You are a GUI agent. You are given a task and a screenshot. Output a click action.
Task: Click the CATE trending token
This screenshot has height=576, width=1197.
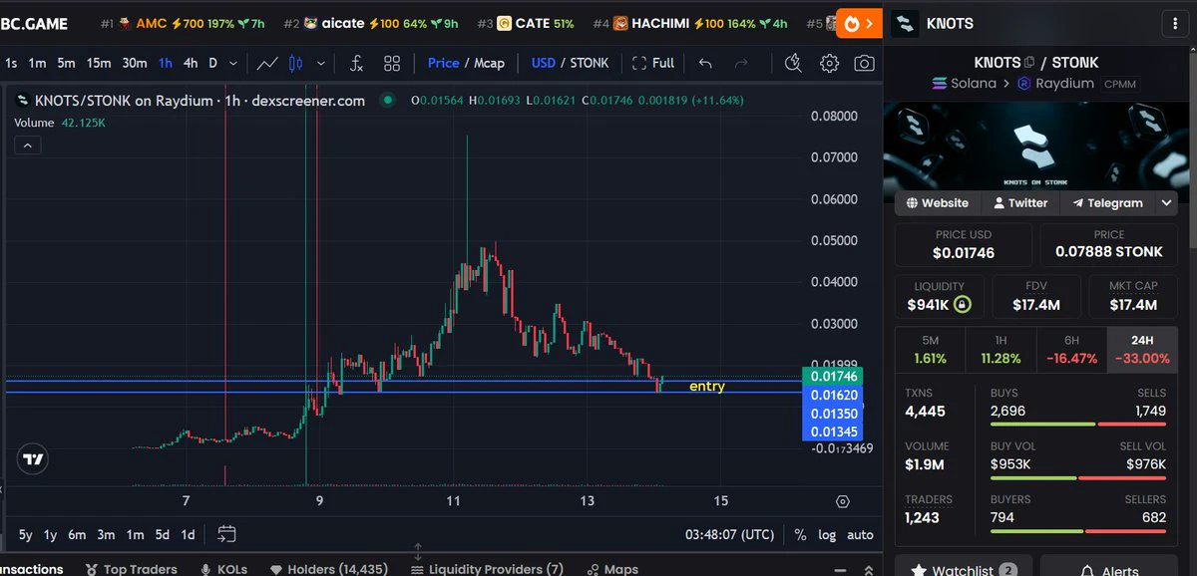coord(525,23)
